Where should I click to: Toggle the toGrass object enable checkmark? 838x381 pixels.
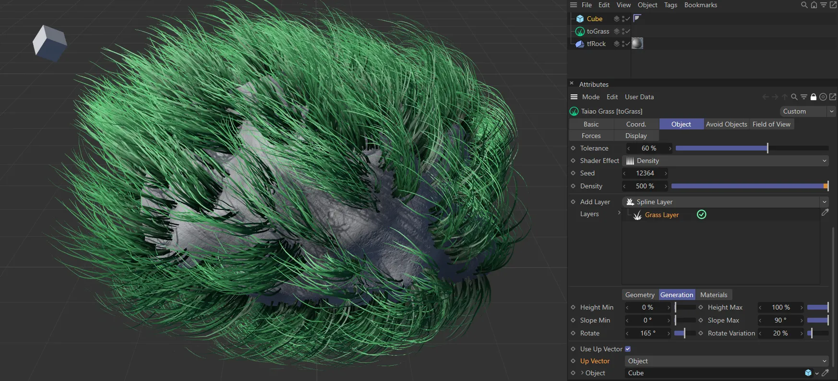(x=627, y=32)
